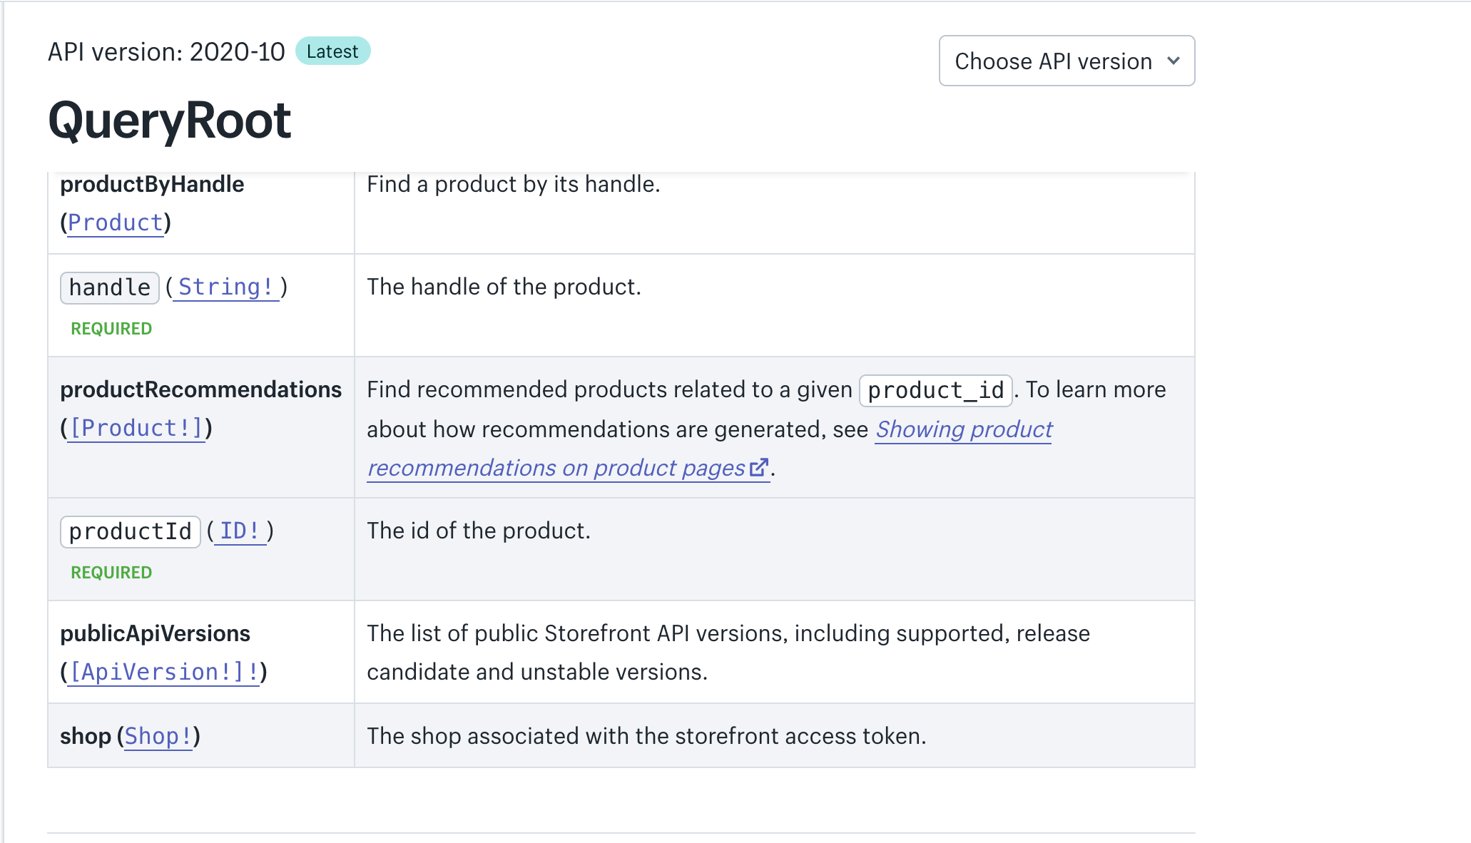This screenshot has width=1471, height=843.
Task: Click the dropdown chevron arrow icon
Action: coord(1173,61)
